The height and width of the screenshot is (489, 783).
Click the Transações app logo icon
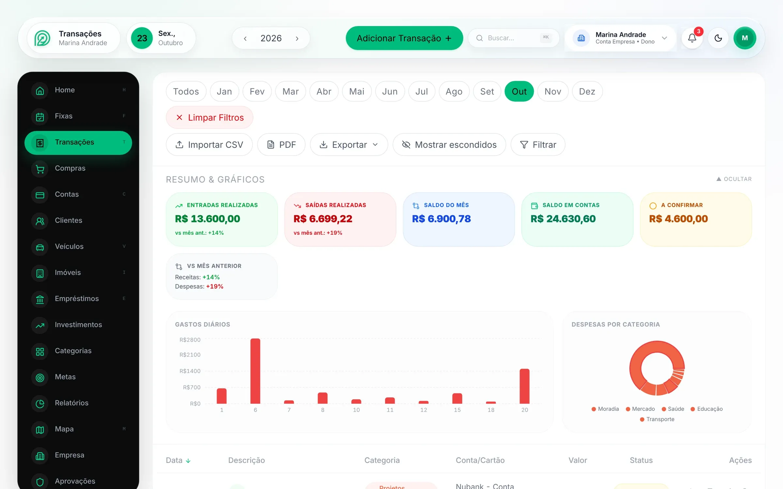pos(42,38)
